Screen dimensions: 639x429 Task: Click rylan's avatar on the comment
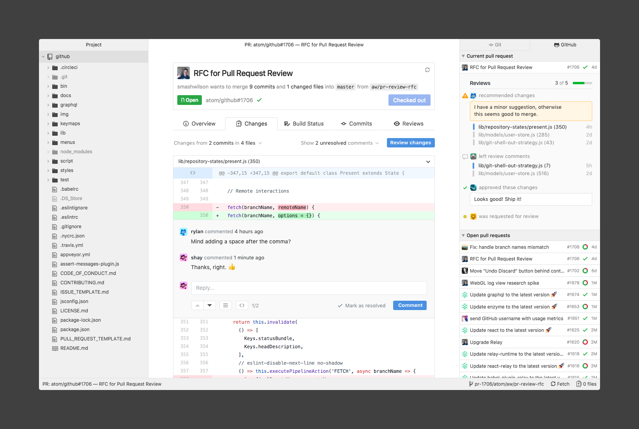(x=184, y=232)
